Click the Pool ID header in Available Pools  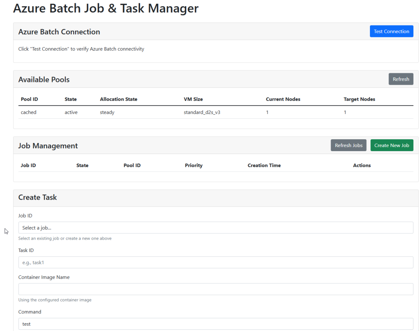pyautogui.click(x=30, y=99)
